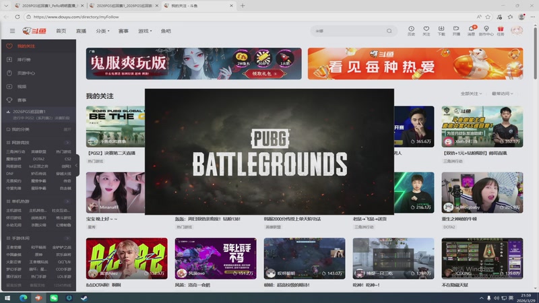Expand the 游戏 dropdown in the top nav
The height and width of the screenshot is (303, 539).
point(145,31)
